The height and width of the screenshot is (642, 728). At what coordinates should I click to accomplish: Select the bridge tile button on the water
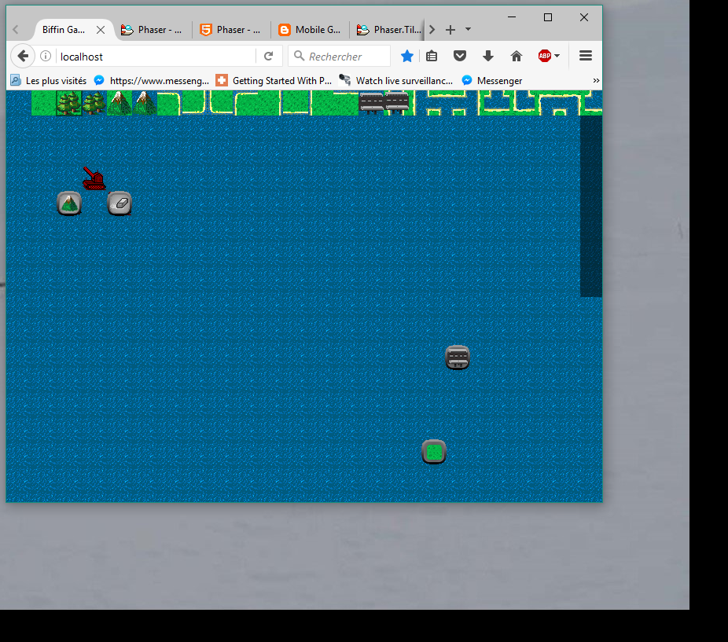pos(457,358)
